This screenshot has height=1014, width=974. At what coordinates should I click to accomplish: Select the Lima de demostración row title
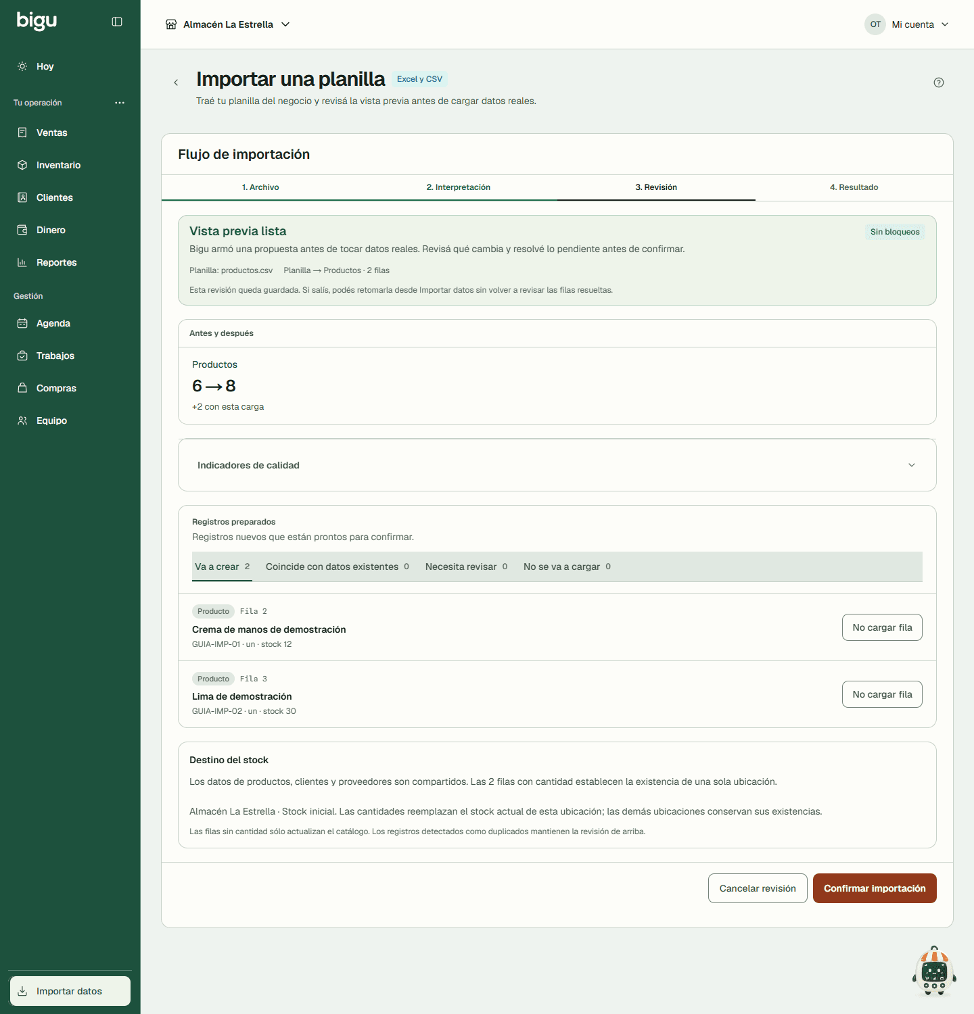[242, 696]
